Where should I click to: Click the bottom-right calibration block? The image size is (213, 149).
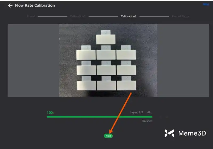pyautogui.click(x=126, y=85)
